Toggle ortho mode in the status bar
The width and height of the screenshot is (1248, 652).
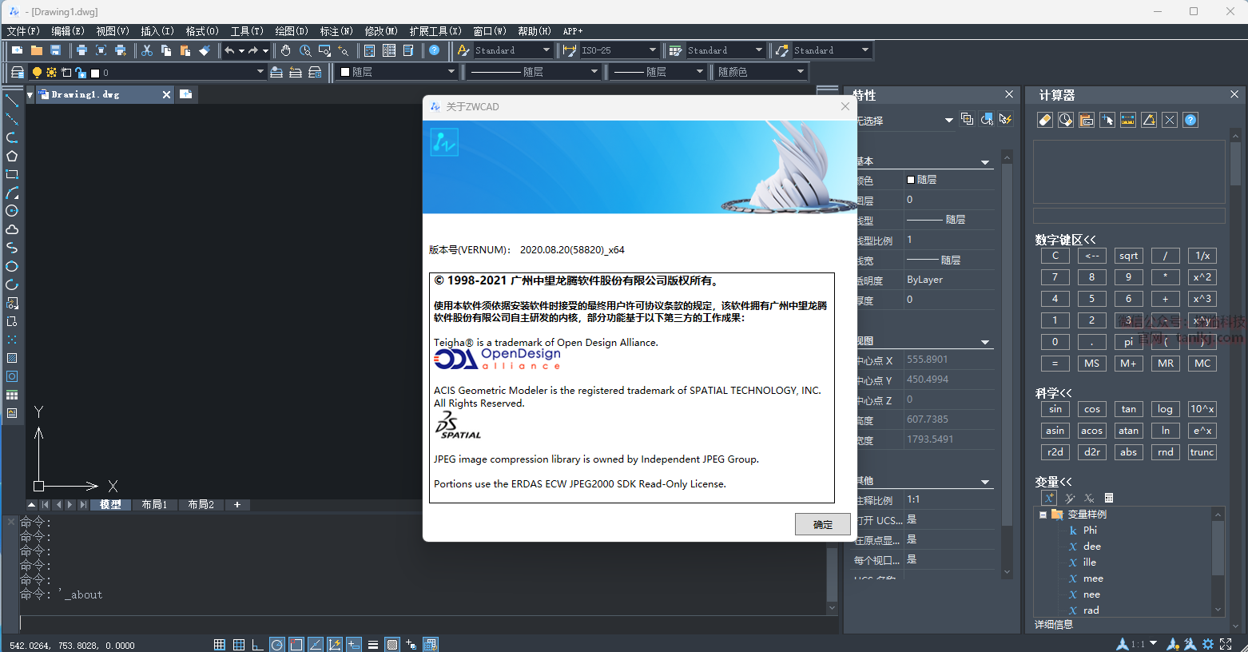pos(258,645)
